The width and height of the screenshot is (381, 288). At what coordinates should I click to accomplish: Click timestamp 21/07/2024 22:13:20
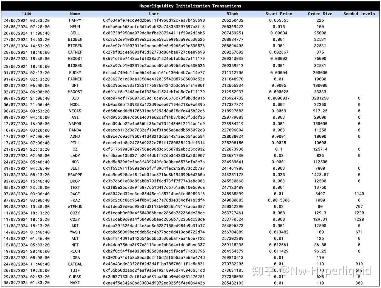coord(26,149)
